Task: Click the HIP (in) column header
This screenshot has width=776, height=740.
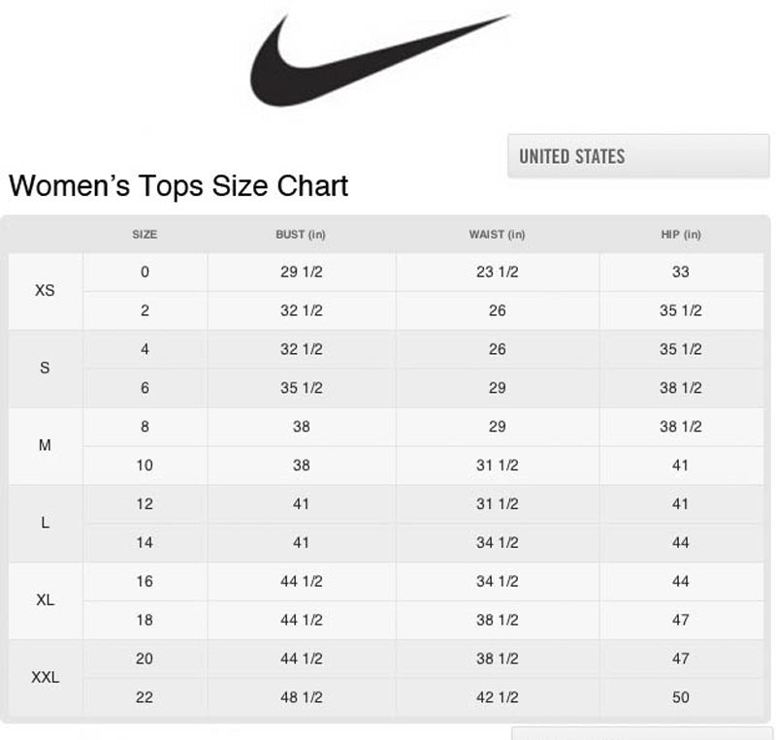Action: point(680,235)
